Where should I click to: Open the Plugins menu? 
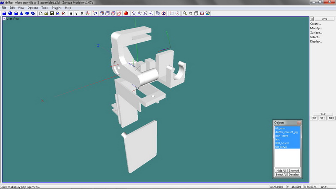point(57,8)
